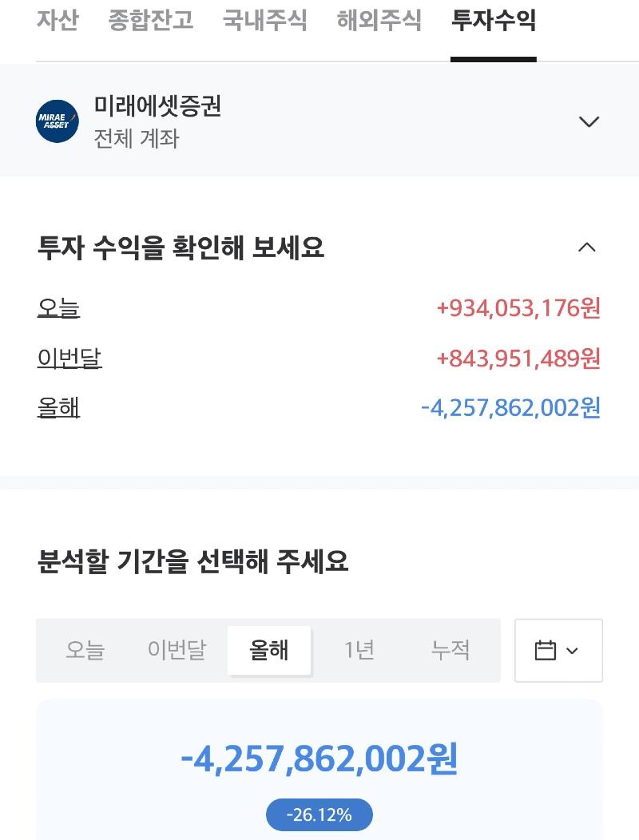The width and height of the screenshot is (639, 840).
Task: Select 1년 in the period selector
Action: 359,650
